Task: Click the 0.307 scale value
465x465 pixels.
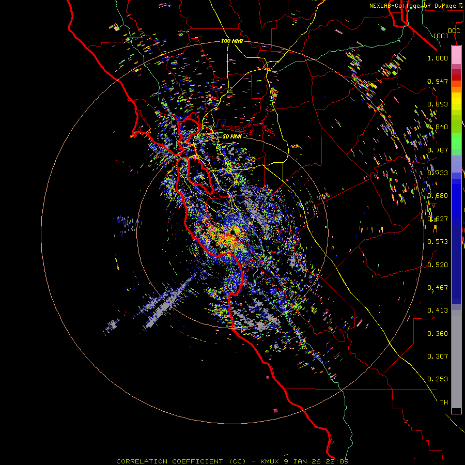Action: [x=438, y=357]
